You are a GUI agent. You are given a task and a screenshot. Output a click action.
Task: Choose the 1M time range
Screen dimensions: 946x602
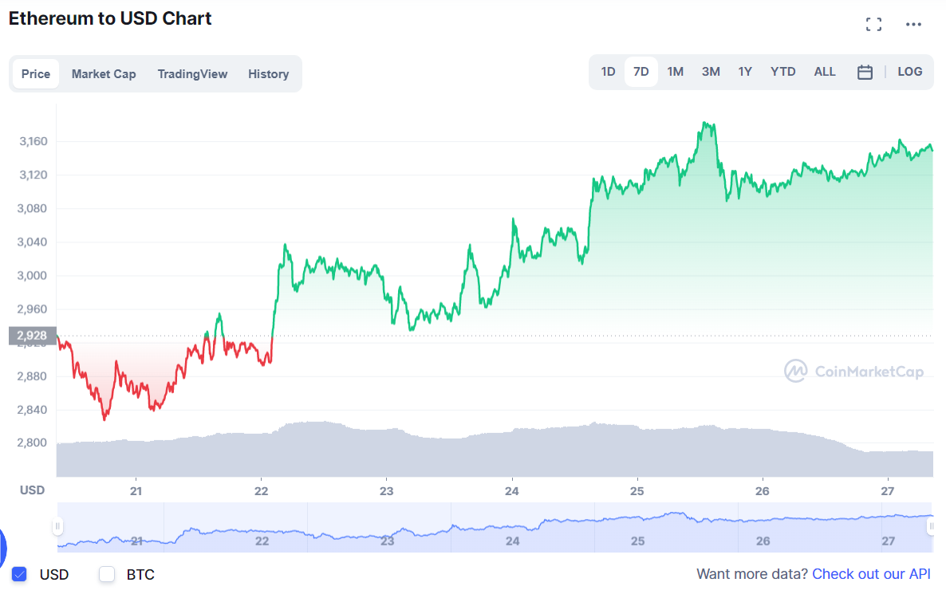click(676, 72)
